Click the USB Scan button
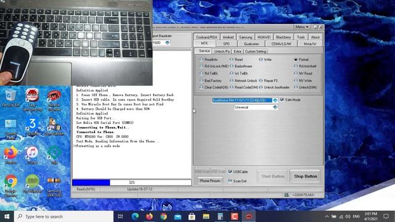Viewport: 395px width, 222px height. 218,171
